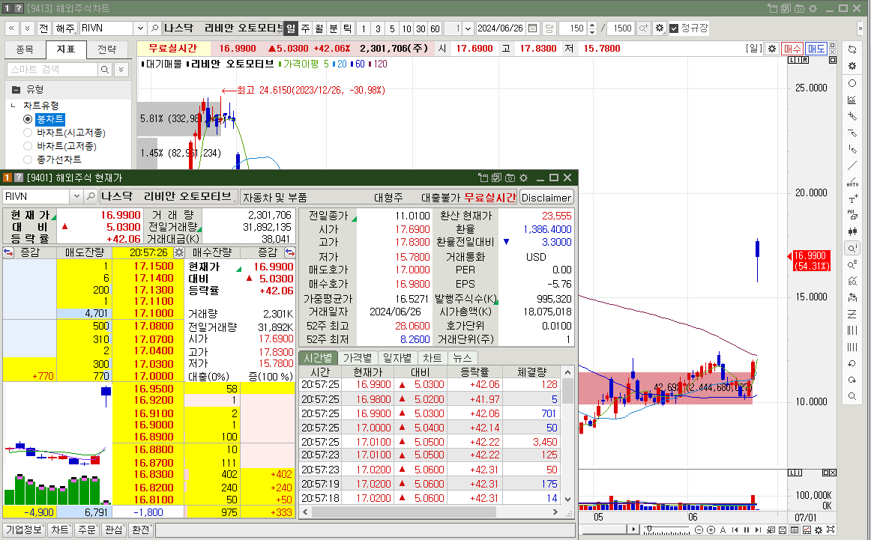This screenshot has height=540, width=871.
Task: Click the 120-day moving average legend
Action: pos(377,64)
